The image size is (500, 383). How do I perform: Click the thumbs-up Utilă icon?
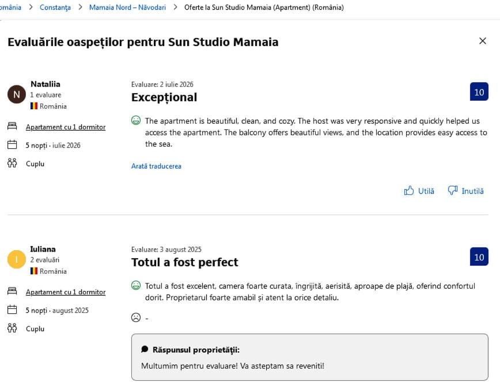tap(409, 191)
